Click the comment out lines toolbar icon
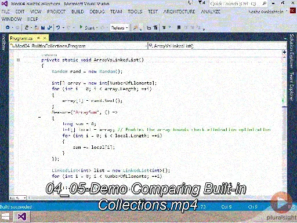 click(164, 28)
